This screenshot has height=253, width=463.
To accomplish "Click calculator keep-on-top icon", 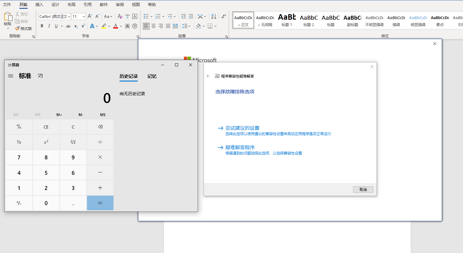I will [40, 76].
